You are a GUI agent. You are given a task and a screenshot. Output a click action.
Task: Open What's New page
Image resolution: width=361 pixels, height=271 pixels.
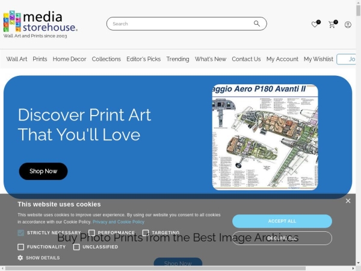coord(211,59)
